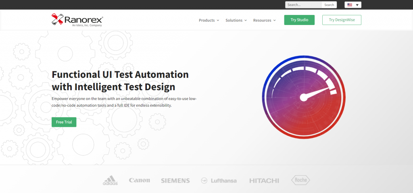
Task: Click into the Search input field
Action: 303,5
